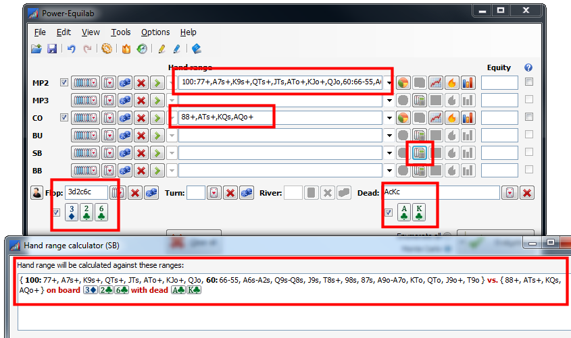This screenshot has height=338, width=571.
Task: Click the Turn card input field
Action: coord(196,193)
